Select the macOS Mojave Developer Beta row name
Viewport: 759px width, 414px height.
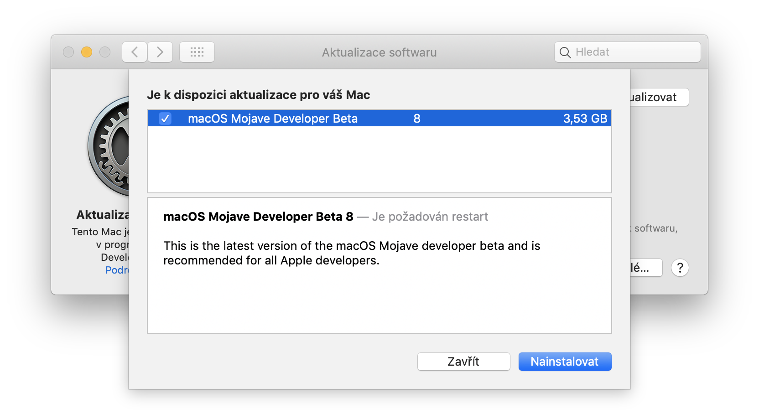click(x=272, y=119)
